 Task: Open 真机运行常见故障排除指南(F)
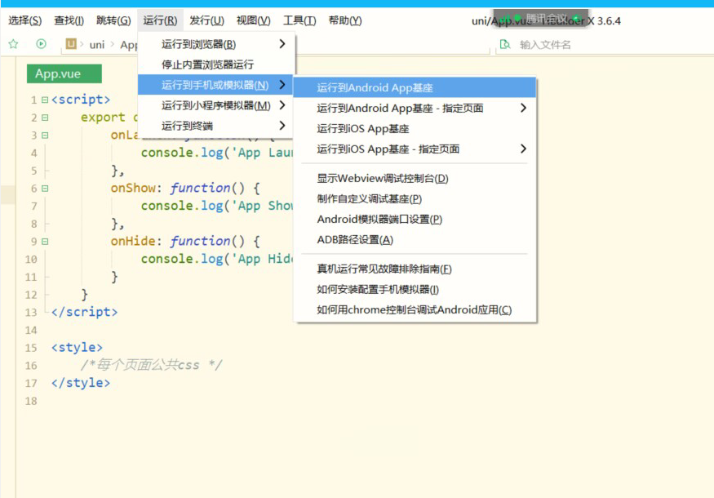pyautogui.click(x=415, y=269)
